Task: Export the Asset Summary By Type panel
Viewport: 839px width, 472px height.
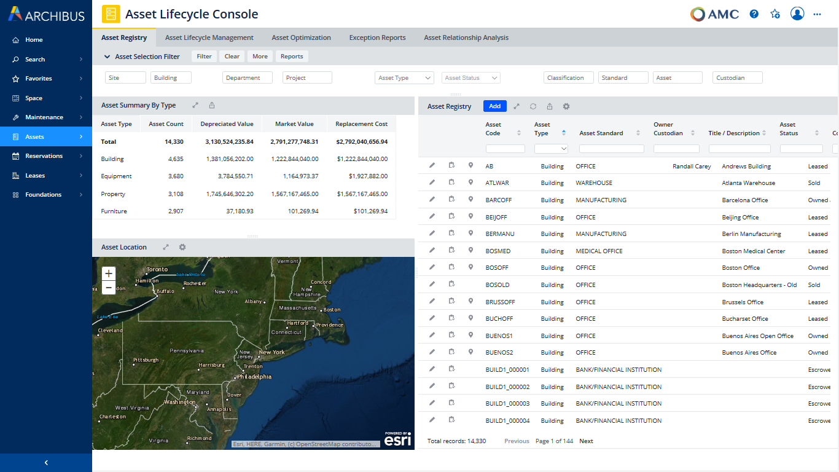Action: (x=212, y=105)
